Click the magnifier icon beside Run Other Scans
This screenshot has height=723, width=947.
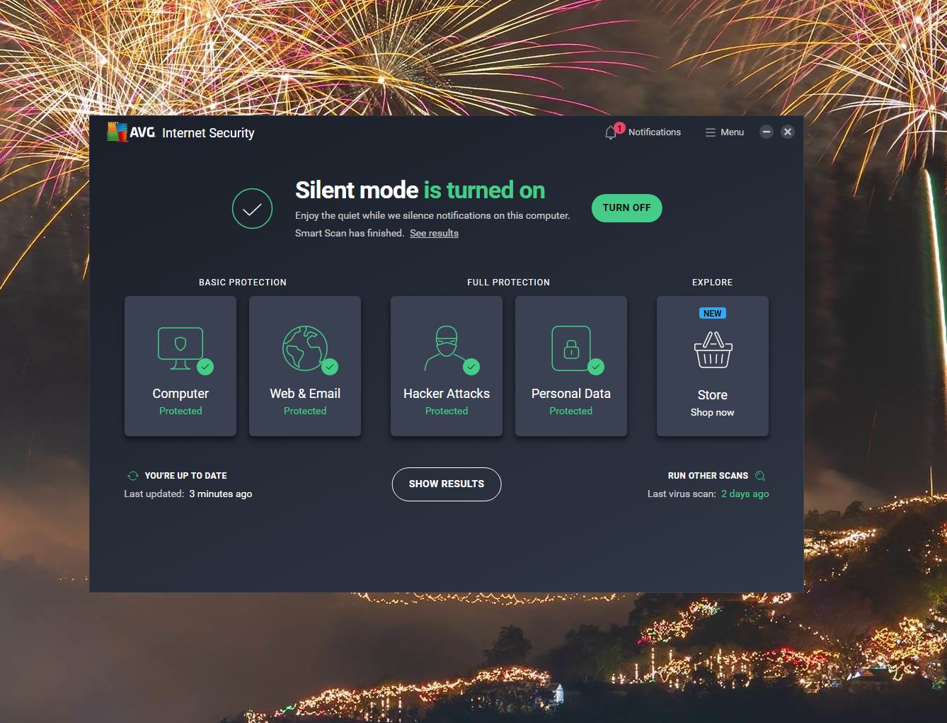tap(760, 476)
